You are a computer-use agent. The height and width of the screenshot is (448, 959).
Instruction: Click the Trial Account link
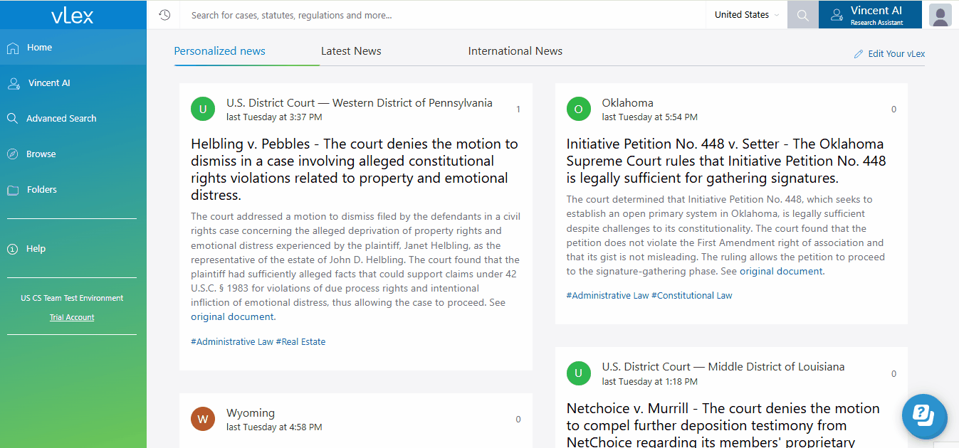(x=72, y=317)
